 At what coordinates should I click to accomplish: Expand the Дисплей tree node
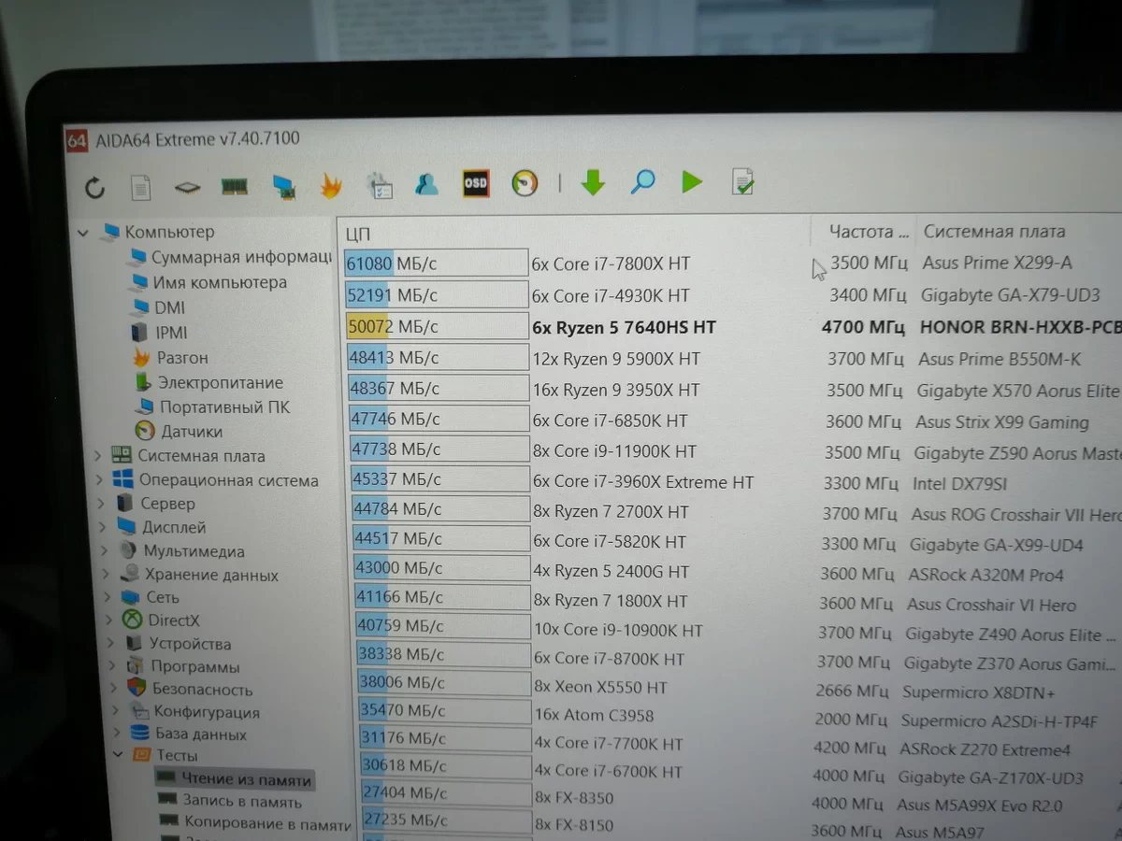tap(101, 528)
